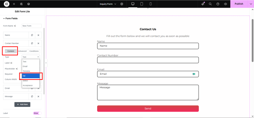
Task: Expand Publish options arrow
Action: coord(251,4)
